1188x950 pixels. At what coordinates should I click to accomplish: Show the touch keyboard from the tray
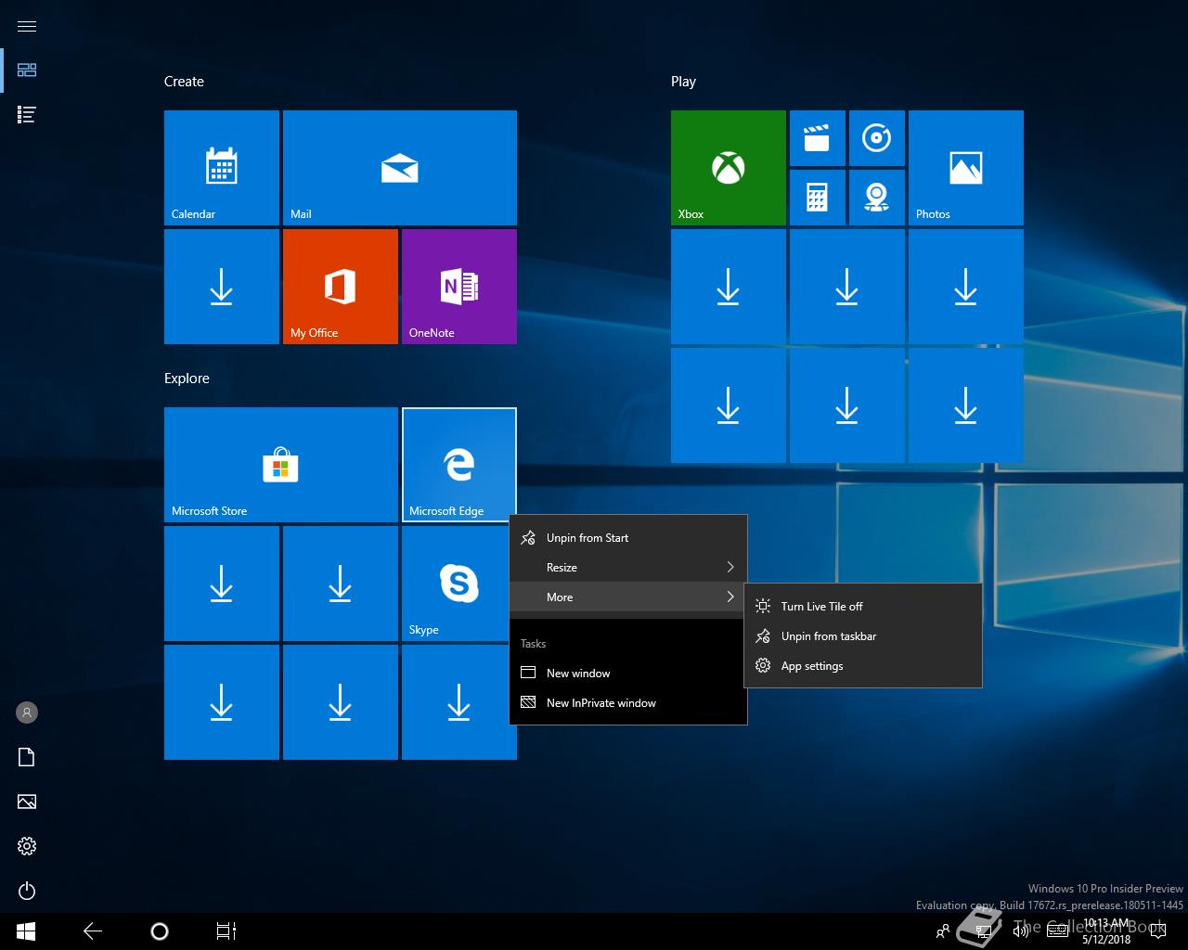tap(1058, 931)
